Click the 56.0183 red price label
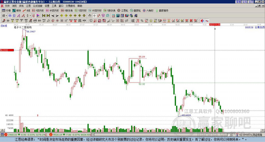 [7, 50]
